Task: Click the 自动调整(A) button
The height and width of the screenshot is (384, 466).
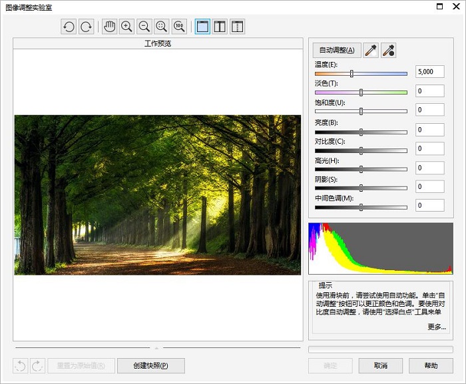Action: [337, 50]
